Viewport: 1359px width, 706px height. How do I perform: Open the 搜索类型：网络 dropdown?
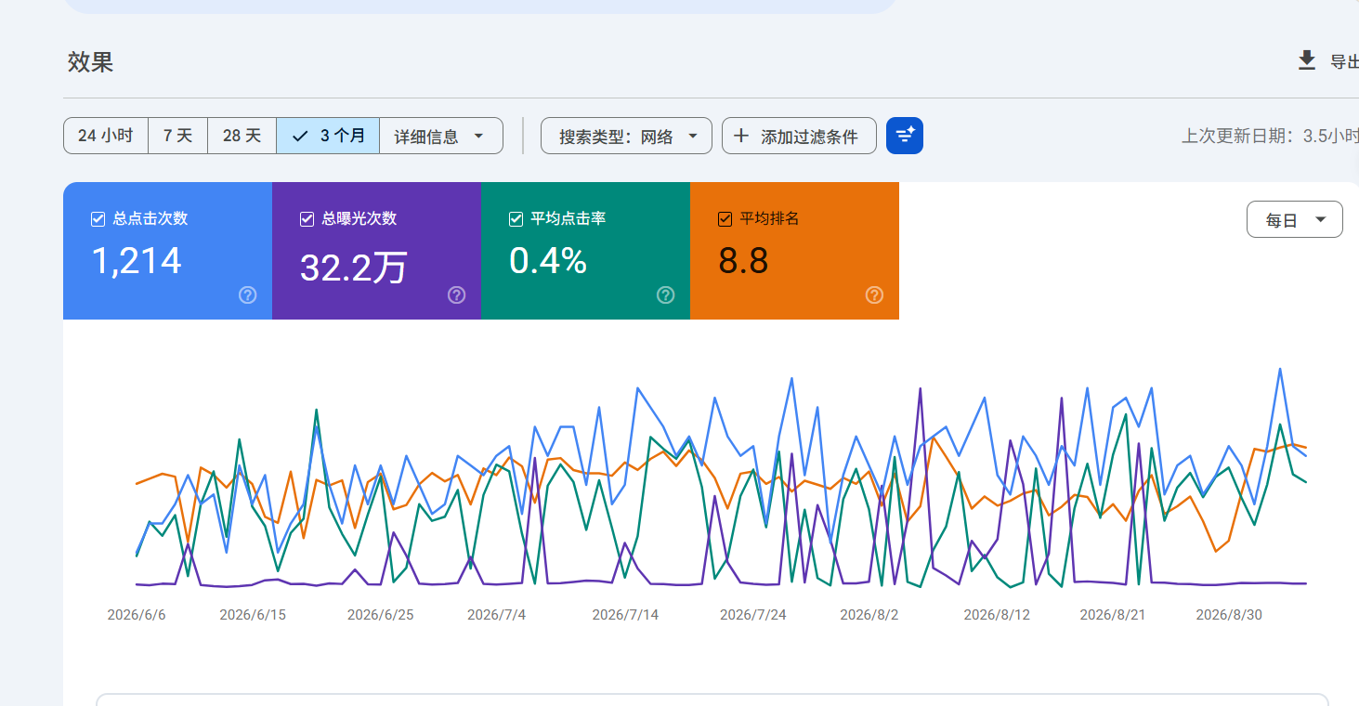(x=626, y=136)
